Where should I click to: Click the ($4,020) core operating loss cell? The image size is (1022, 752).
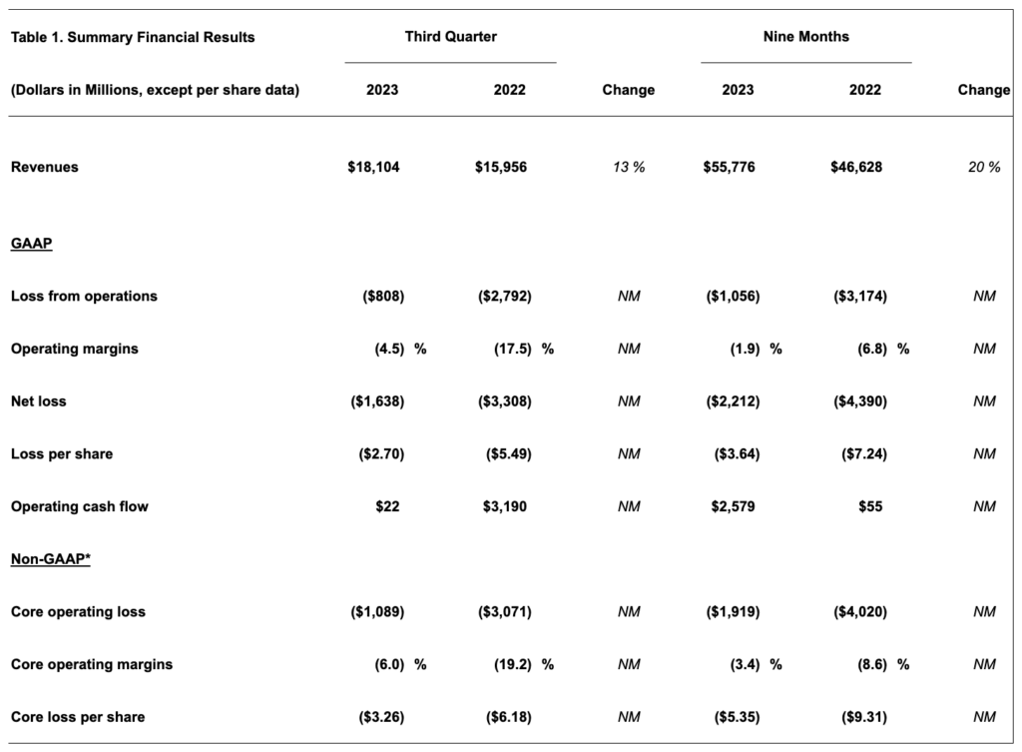click(859, 612)
